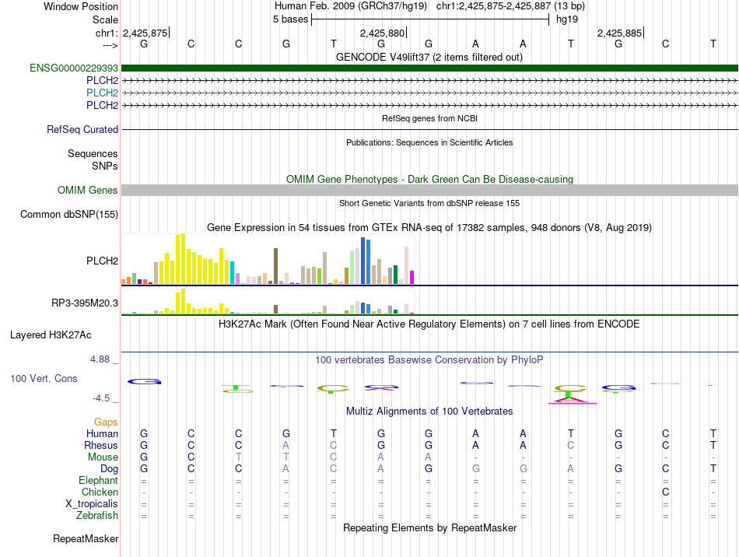Image resolution: width=739 pixels, height=557 pixels.
Task: Select the light blue PLCH2 transcript label
Action: click(x=102, y=93)
